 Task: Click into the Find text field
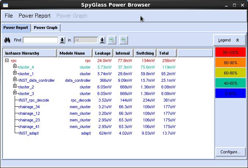(40, 40)
